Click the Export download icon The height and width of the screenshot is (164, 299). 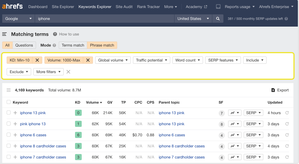[x=273, y=90]
